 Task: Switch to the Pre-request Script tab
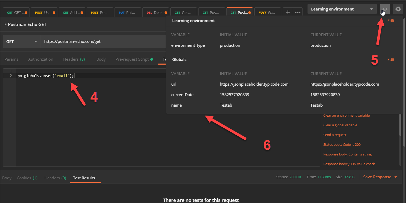[134, 59]
